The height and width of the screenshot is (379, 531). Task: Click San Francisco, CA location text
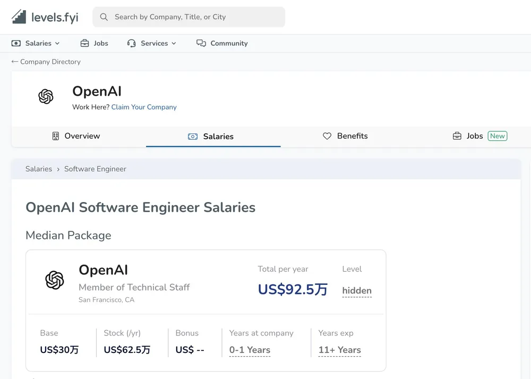click(106, 300)
